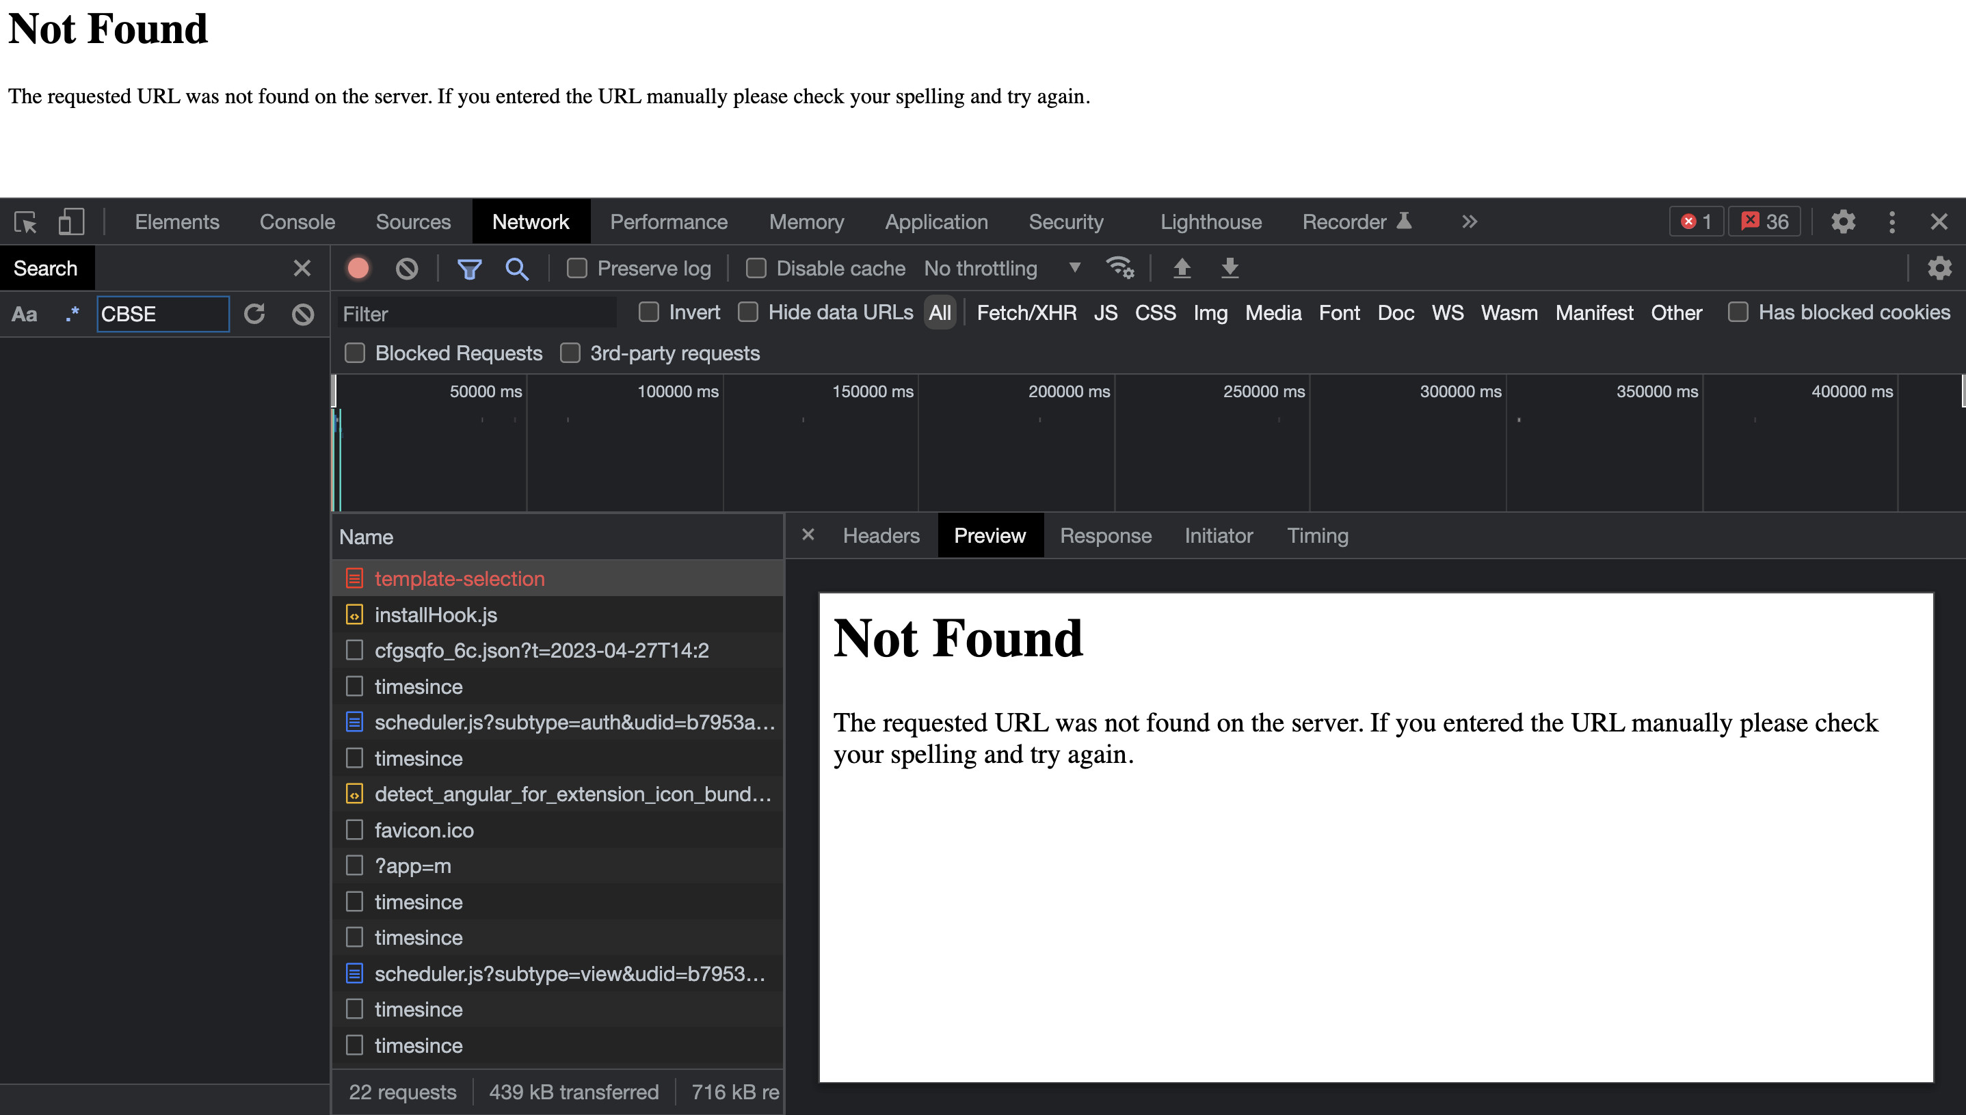Open the Headers tab of the request
Image resolution: width=1966 pixels, height=1115 pixels.
pos(881,535)
